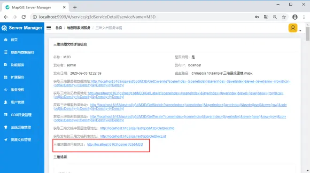Click the 服务授权 eye icon

[6, 90]
